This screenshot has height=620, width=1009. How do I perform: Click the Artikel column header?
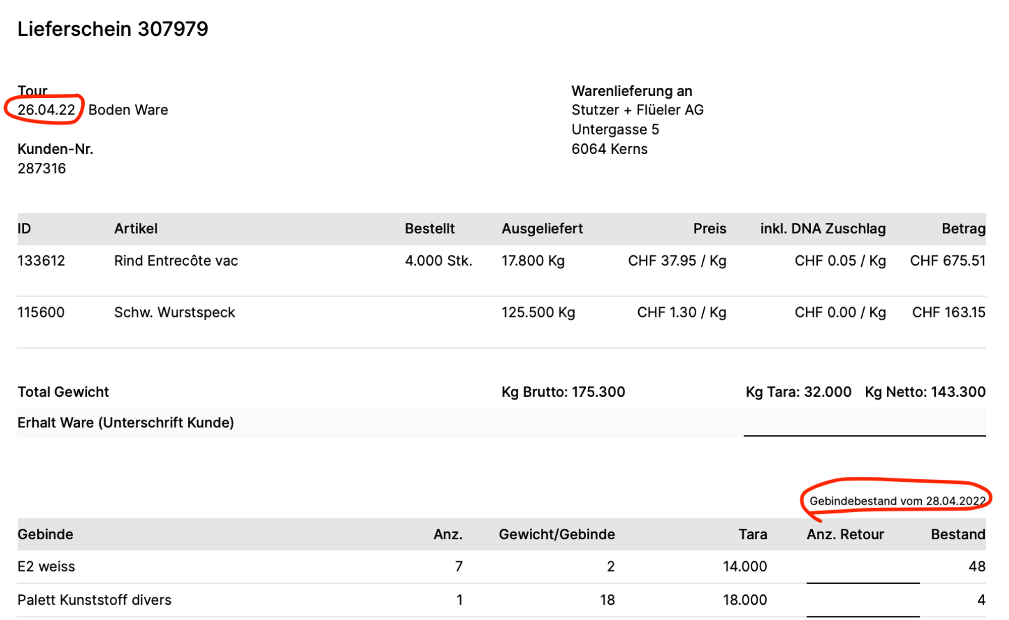[136, 229]
